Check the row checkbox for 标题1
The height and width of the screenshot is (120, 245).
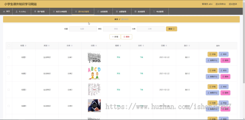click(9, 57)
